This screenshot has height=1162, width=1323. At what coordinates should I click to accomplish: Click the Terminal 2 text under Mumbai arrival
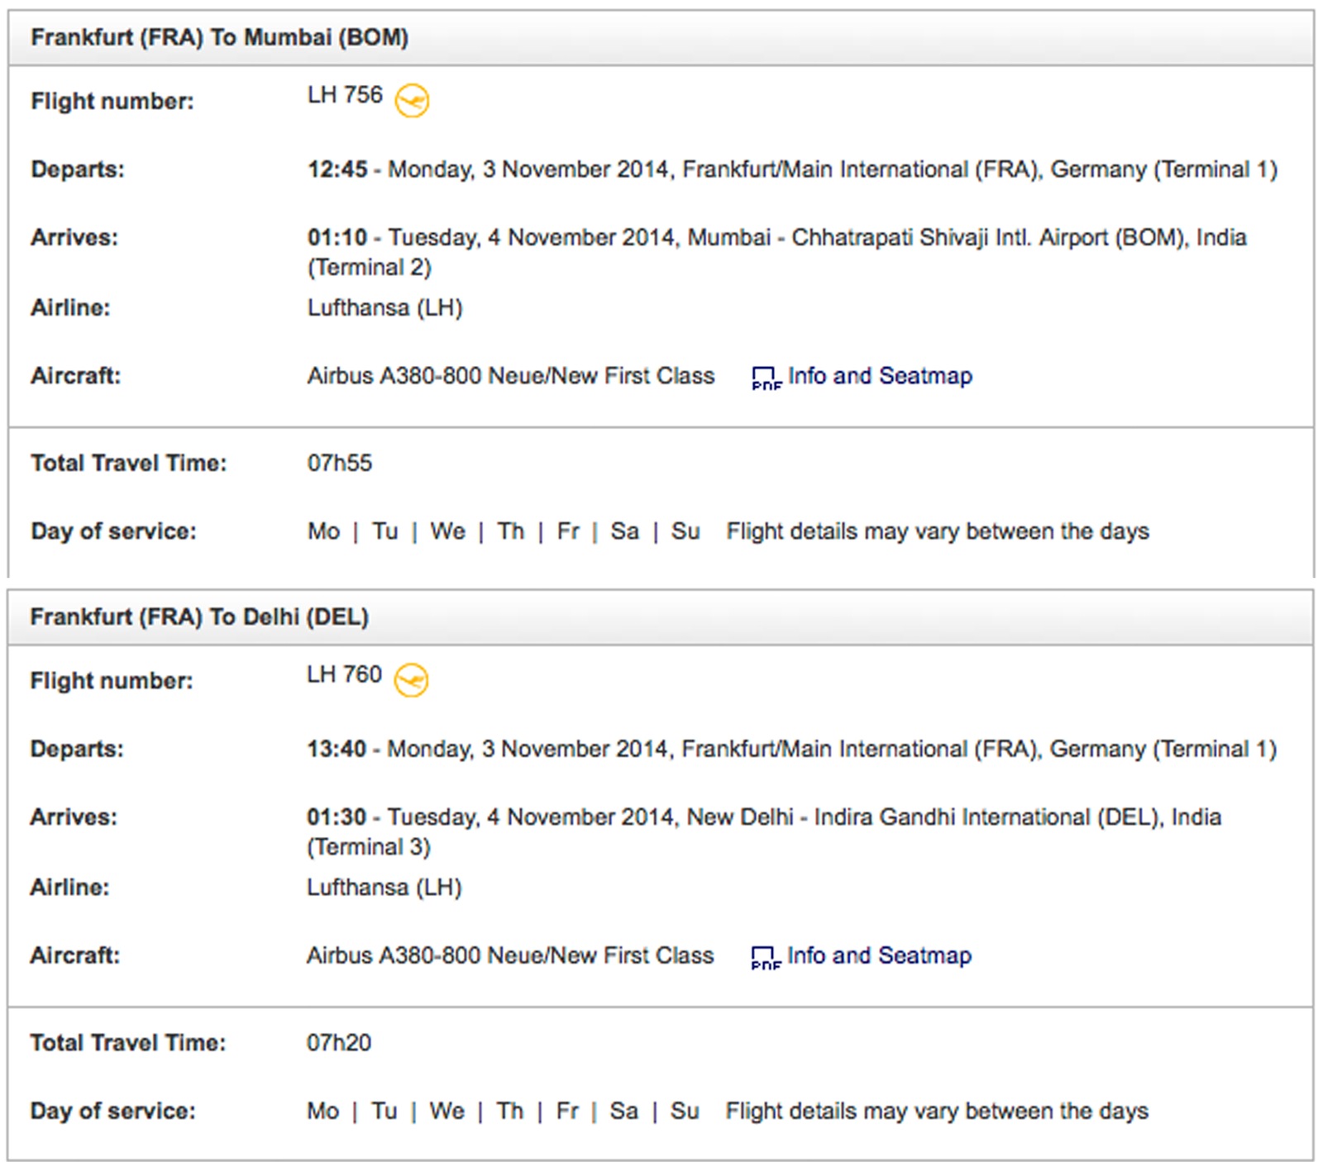coord(370,268)
